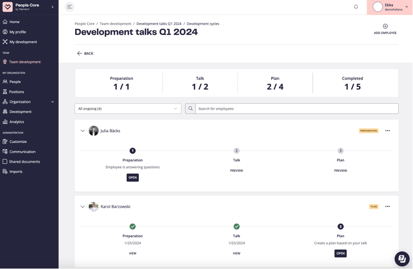Click the Back button
This screenshot has height=269, width=413.
(85, 54)
